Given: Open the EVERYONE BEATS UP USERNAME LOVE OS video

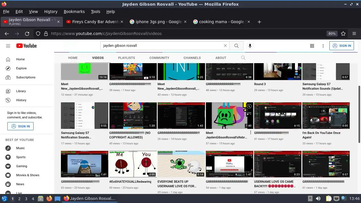Looking at the screenshot, I should 177,184.
